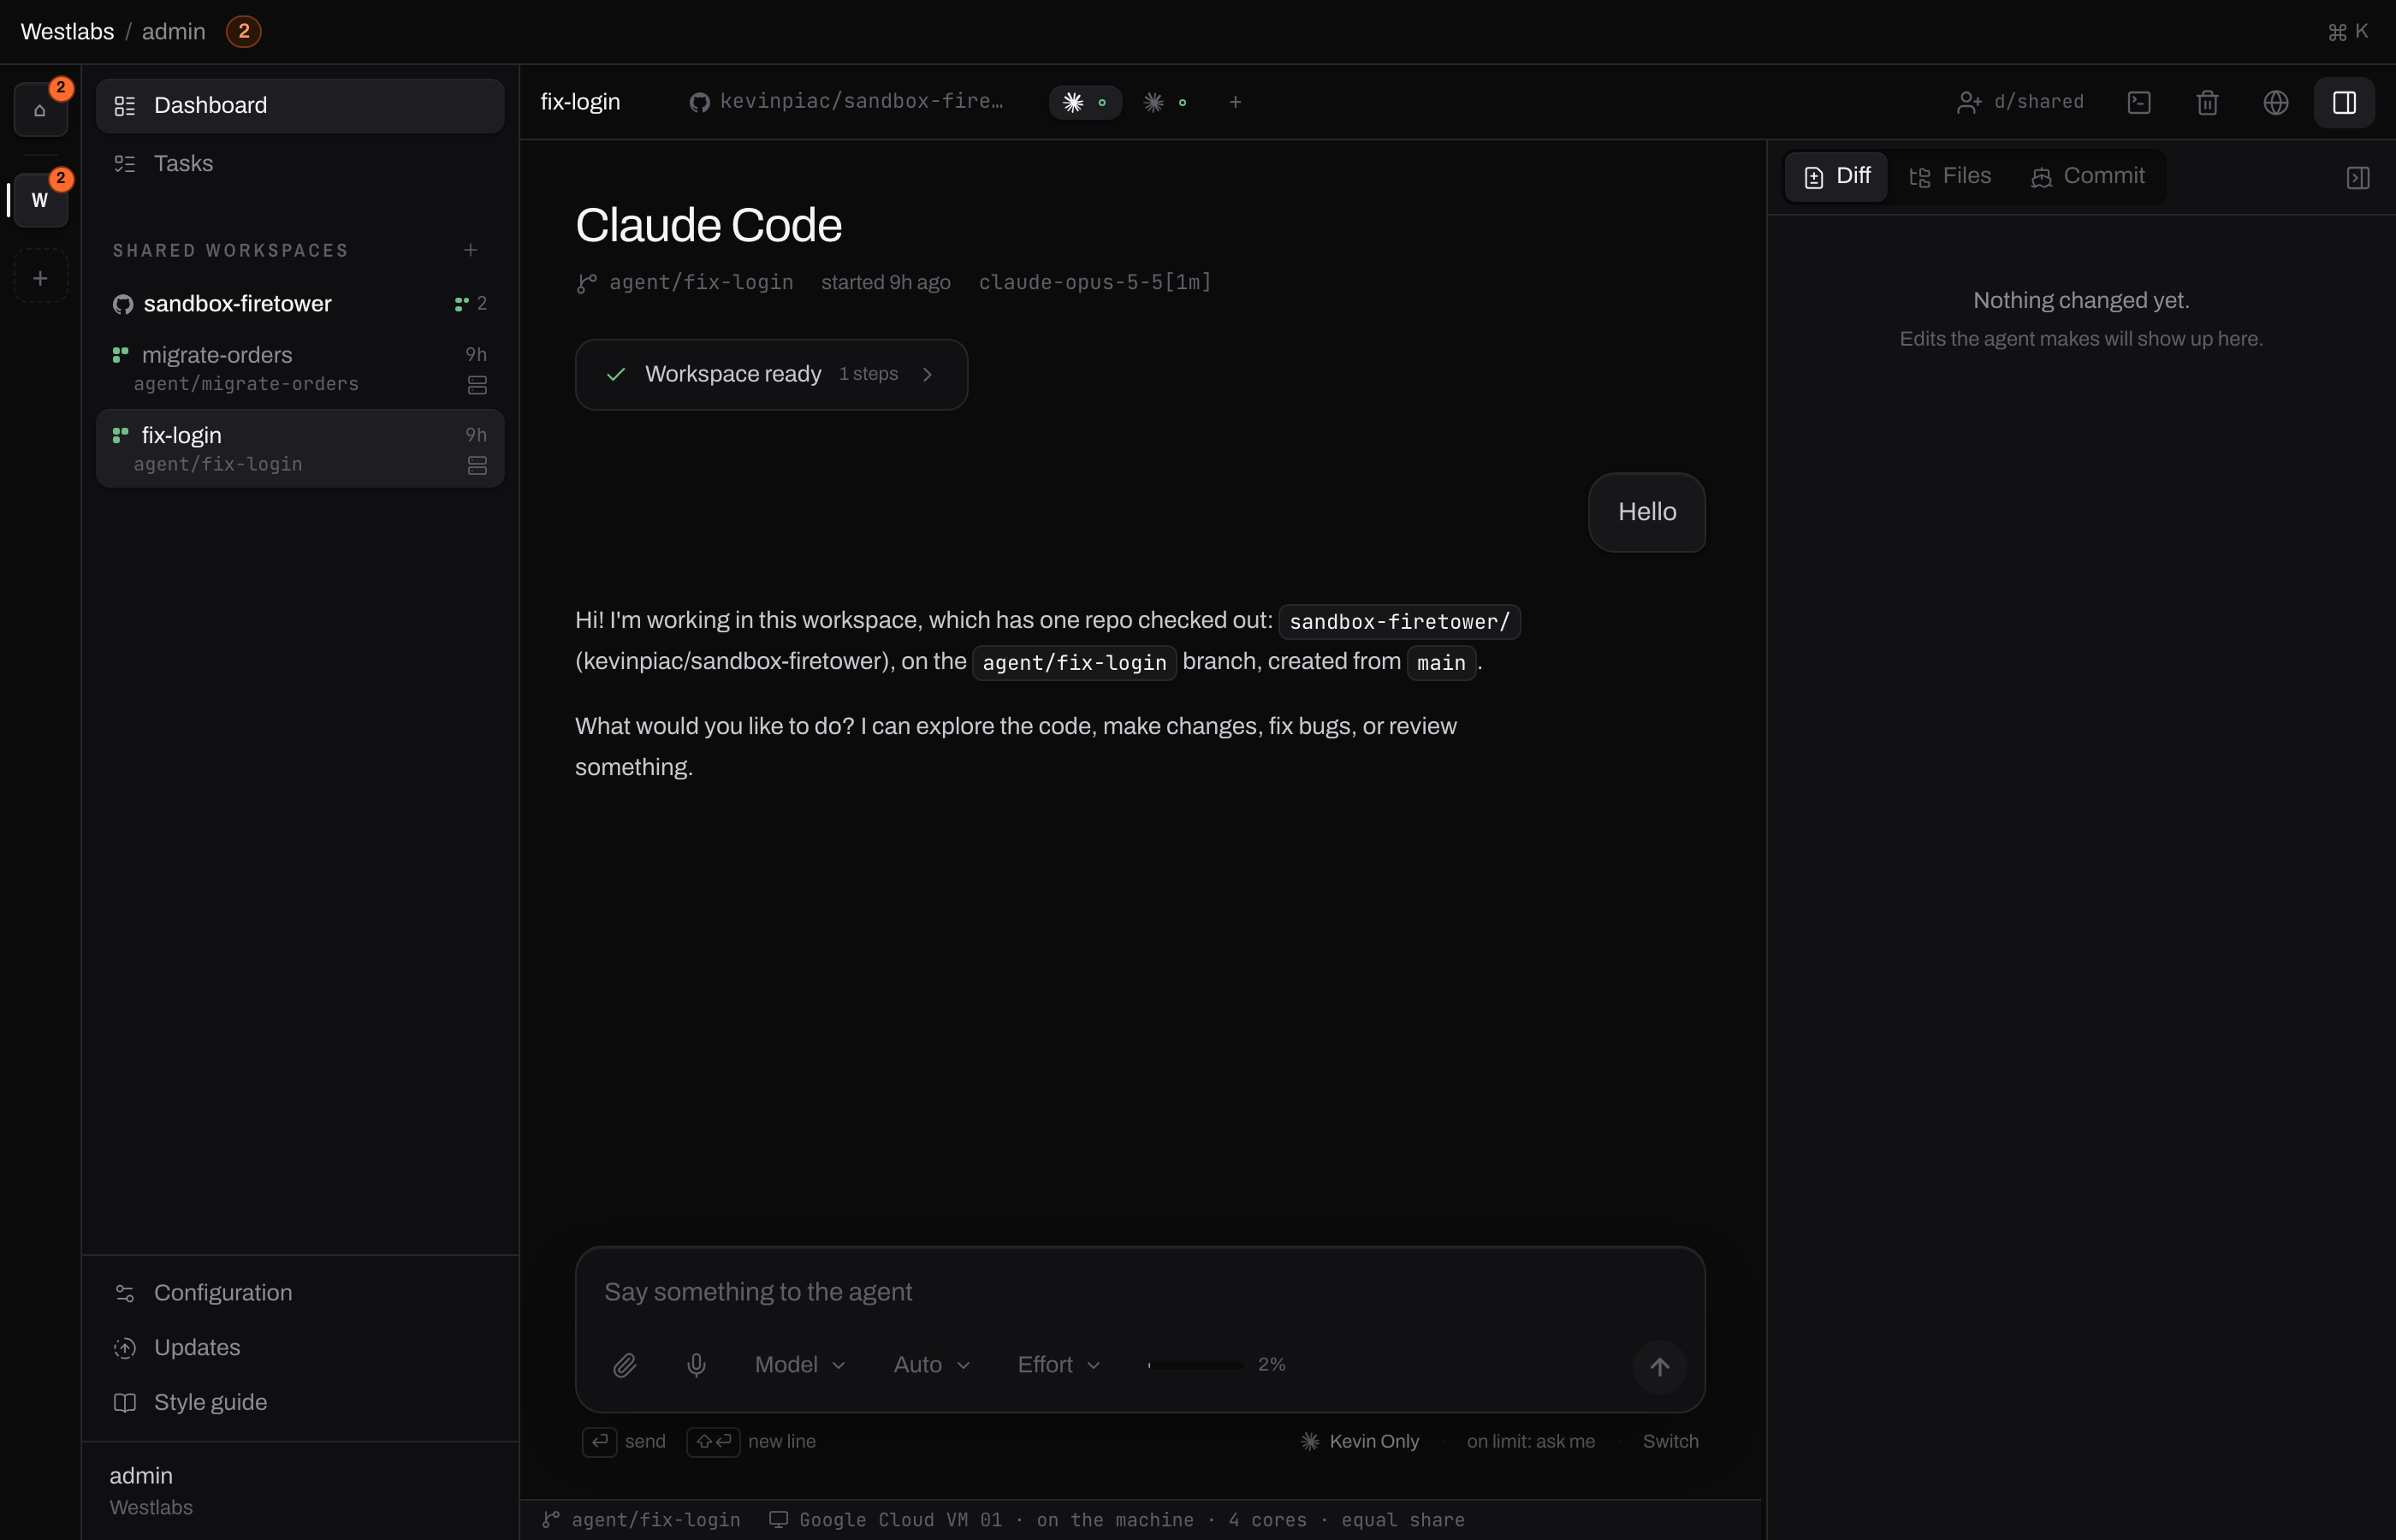
Task: Toggle the right side panel
Action: click(x=2344, y=102)
